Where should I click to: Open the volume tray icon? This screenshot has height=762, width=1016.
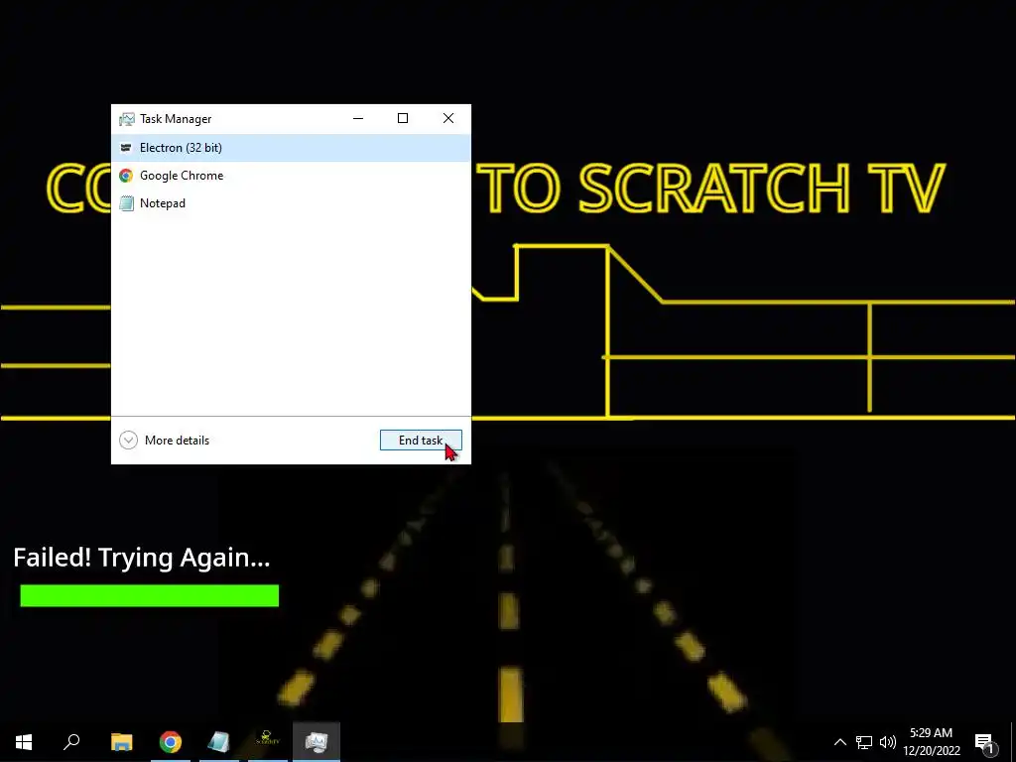(x=888, y=742)
